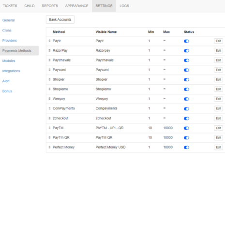This screenshot has height=225, width=225.
Task: Open General settings in sidebar
Action: click(x=8, y=20)
